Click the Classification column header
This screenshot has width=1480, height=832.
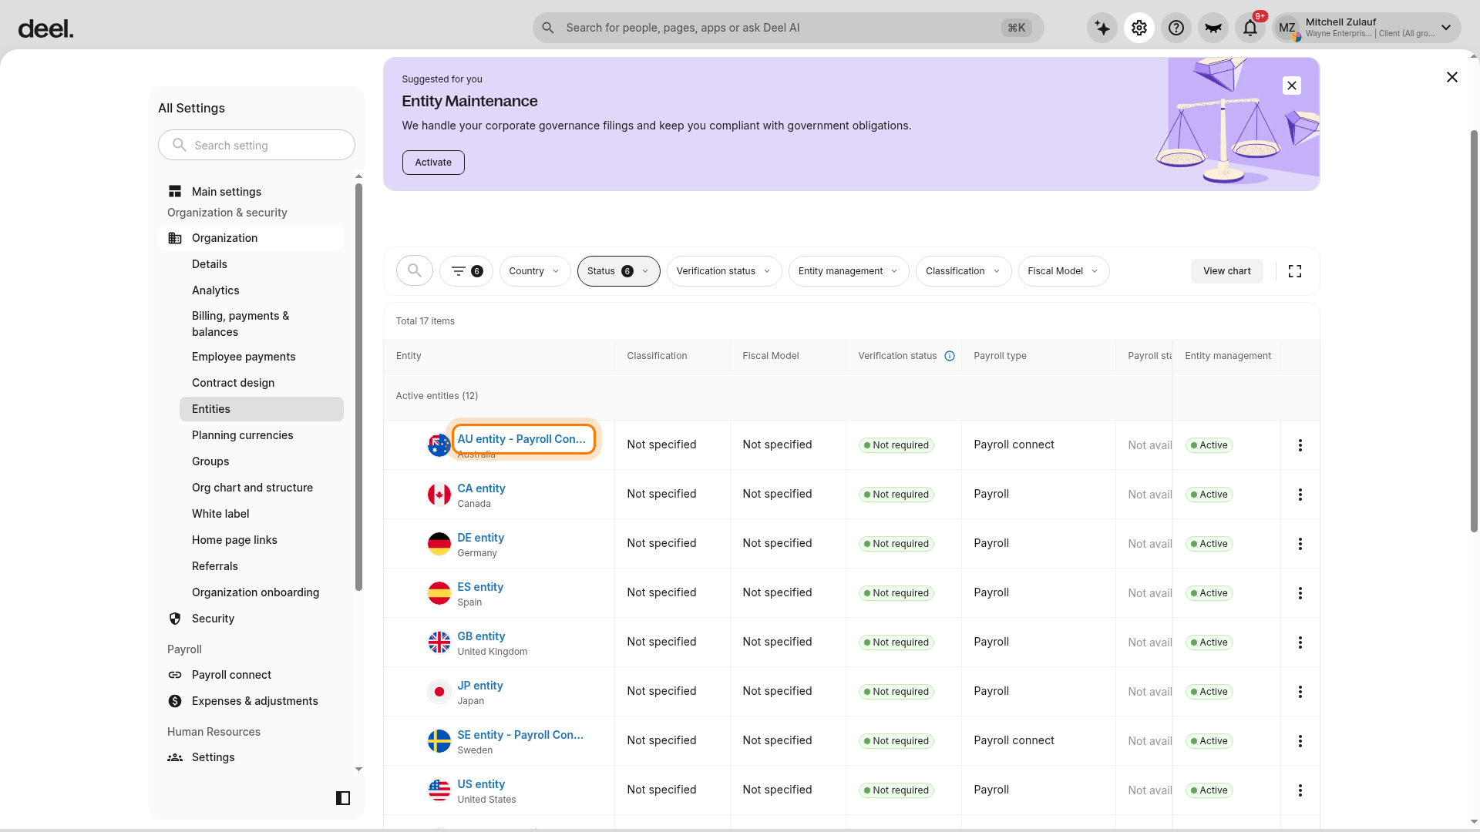(x=657, y=356)
